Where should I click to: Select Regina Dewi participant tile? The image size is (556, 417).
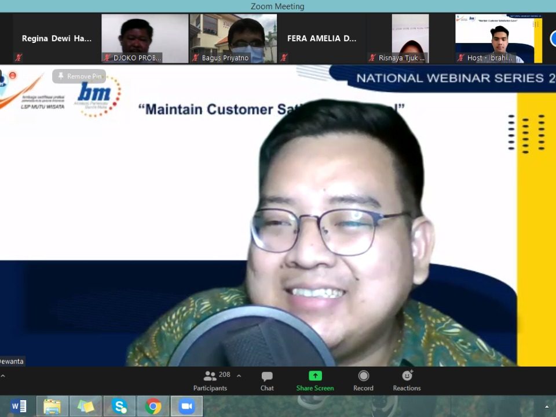pyautogui.click(x=56, y=38)
